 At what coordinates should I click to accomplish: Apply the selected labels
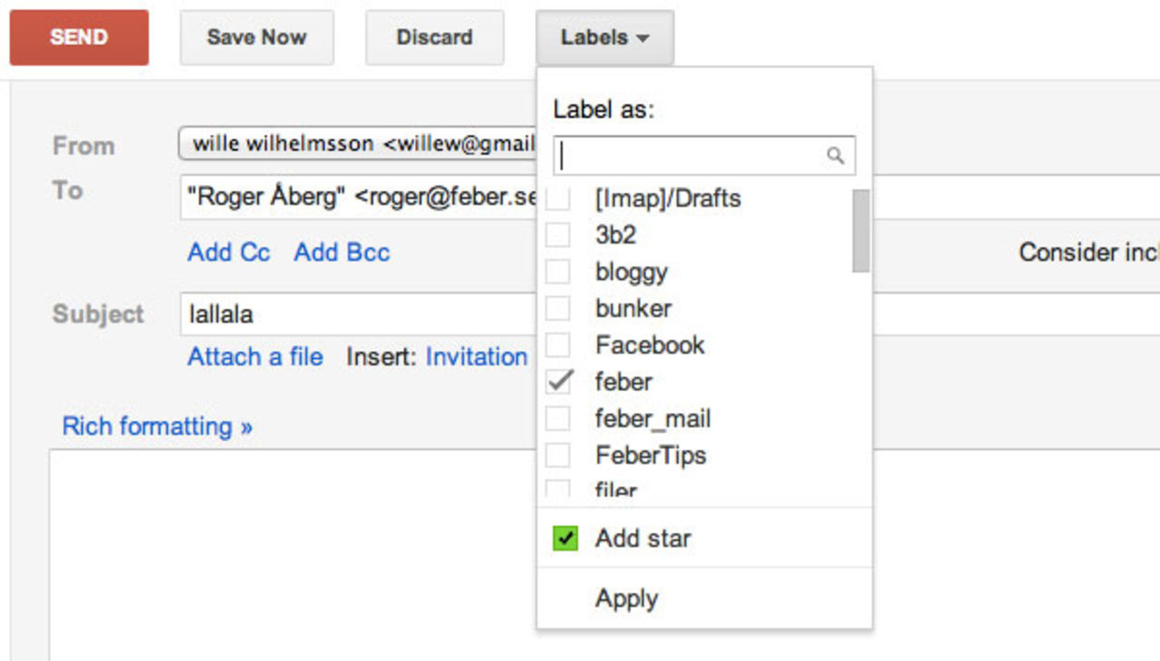[x=626, y=598]
